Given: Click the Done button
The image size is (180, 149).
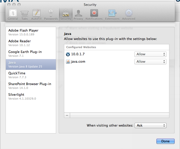Looking at the screenshot, I should coord(166,141).
